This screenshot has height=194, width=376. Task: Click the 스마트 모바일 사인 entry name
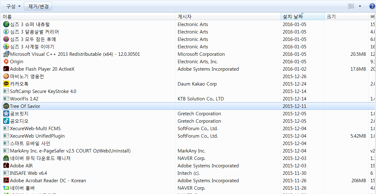[30, 143]
